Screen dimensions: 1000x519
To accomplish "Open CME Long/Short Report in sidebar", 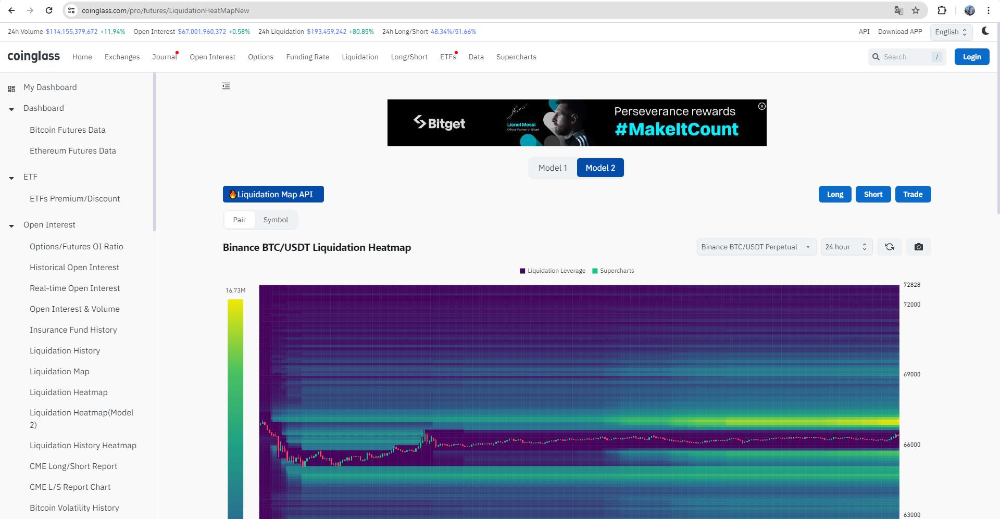I will click(x=73, y=466).
